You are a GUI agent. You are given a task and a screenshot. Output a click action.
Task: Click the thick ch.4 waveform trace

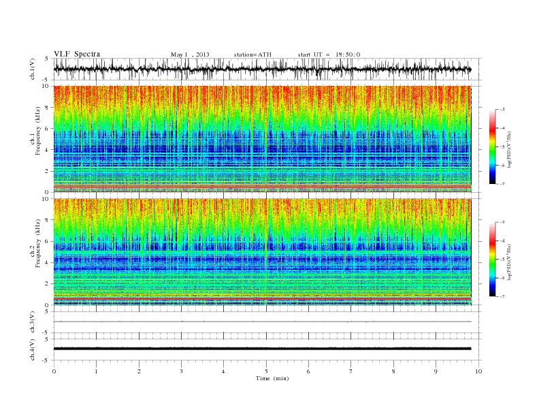point(262,349)
